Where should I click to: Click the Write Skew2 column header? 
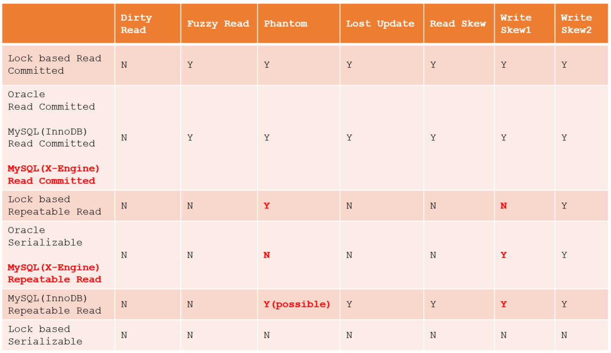coord(576,24)
